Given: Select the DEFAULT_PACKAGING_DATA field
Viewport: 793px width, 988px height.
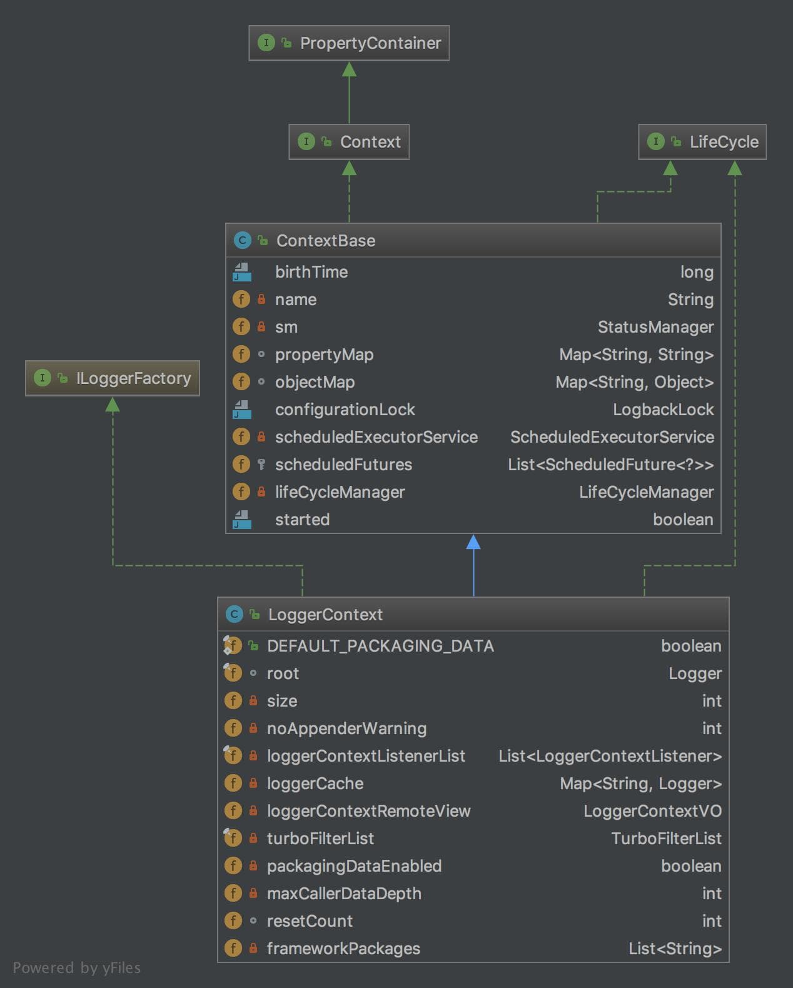Looking at the screenshot, I should pos(380,646).
